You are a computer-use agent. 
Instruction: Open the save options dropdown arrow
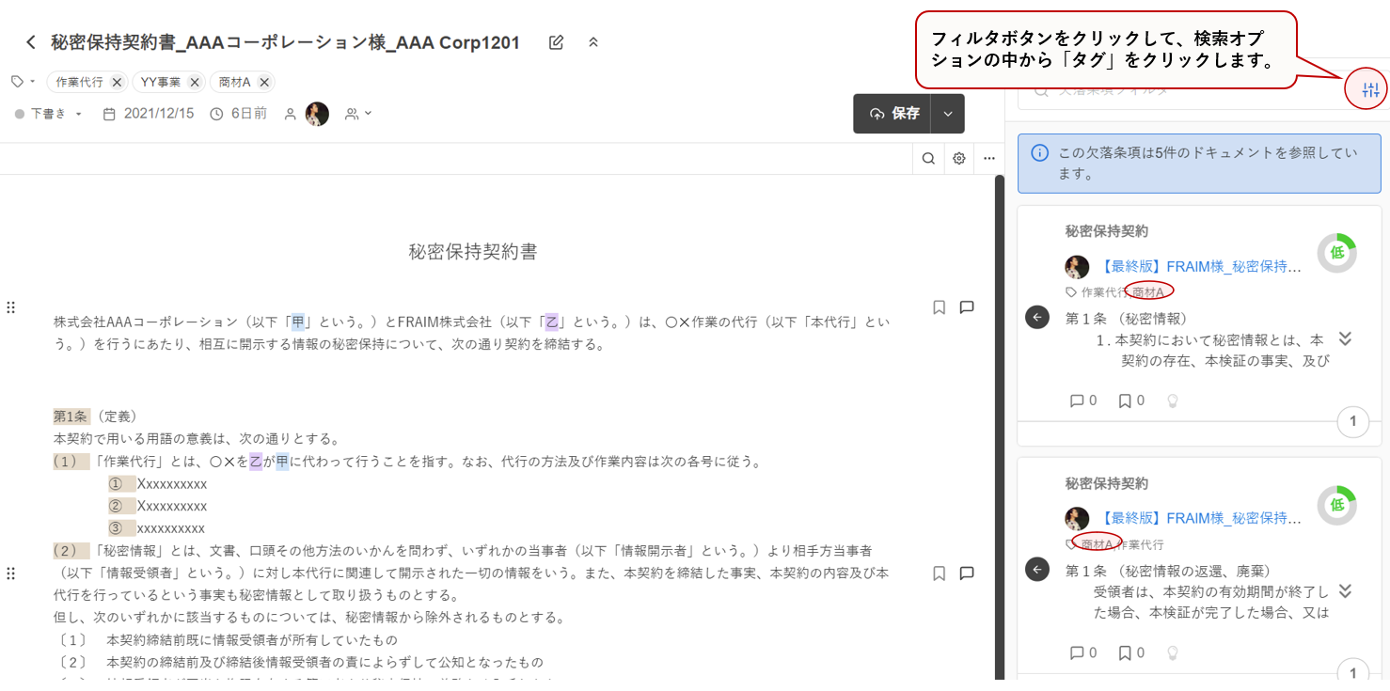948,114
